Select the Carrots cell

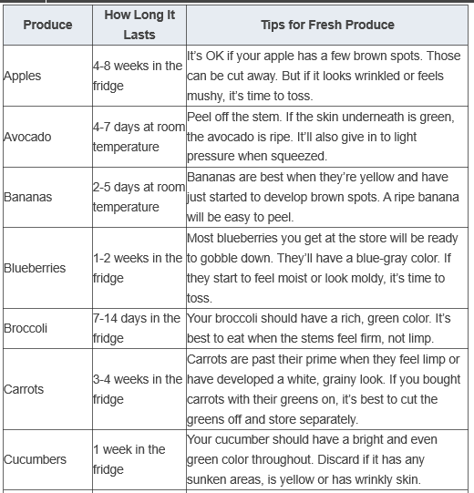pyautogui.click(x=47, y=389)
